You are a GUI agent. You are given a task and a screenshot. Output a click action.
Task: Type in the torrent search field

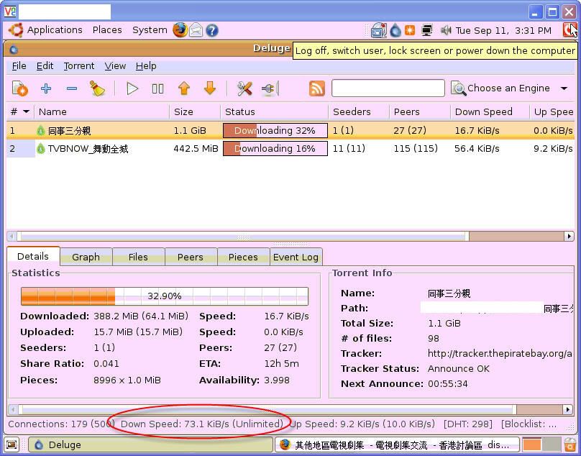(388, 88)
